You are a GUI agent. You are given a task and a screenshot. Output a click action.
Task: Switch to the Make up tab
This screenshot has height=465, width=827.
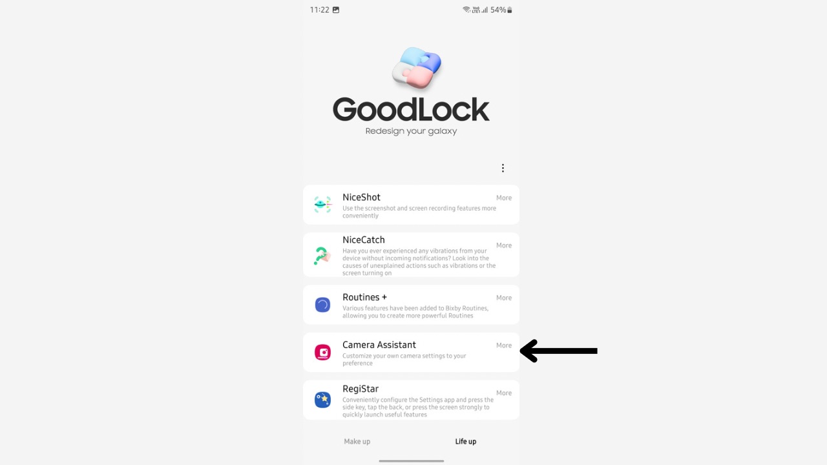pos(357,442)
